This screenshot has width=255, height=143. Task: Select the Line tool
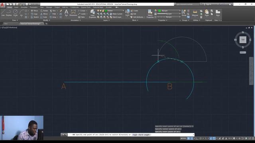point(3,13)
